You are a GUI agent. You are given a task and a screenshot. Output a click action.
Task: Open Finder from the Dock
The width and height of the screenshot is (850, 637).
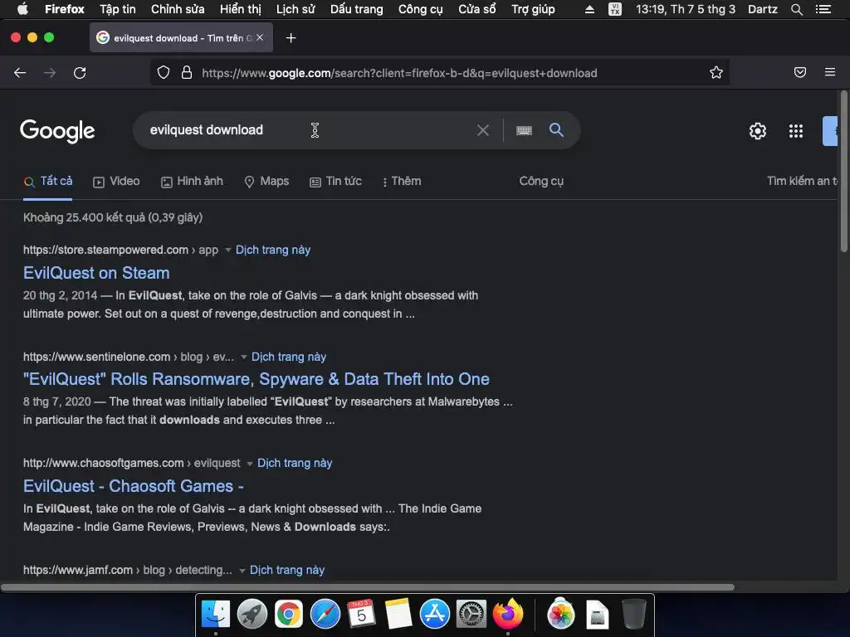(x=216, y=615)
